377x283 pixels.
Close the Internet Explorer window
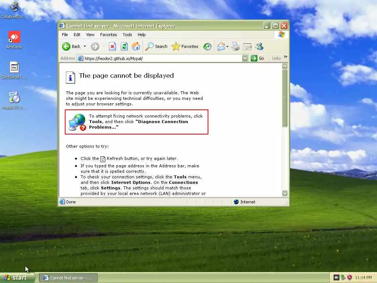click(284, 25)
